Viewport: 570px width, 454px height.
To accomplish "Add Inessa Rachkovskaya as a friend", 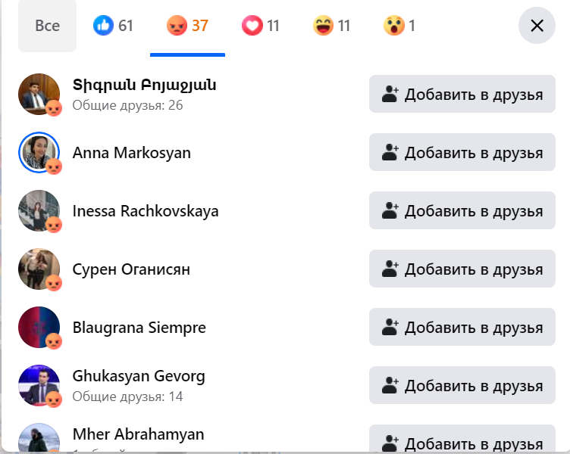I will pyautogui.click(x=462, y=210).
